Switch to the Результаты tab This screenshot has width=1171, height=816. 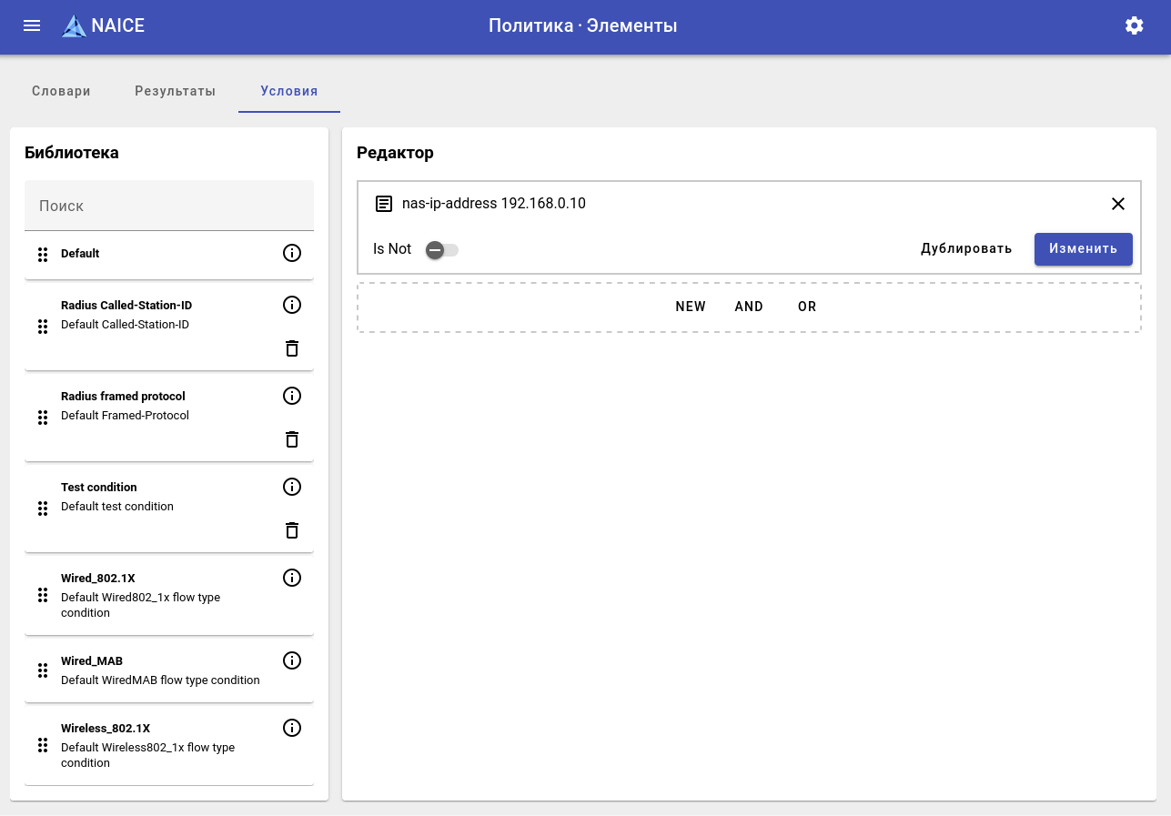(x=176, y=91)
